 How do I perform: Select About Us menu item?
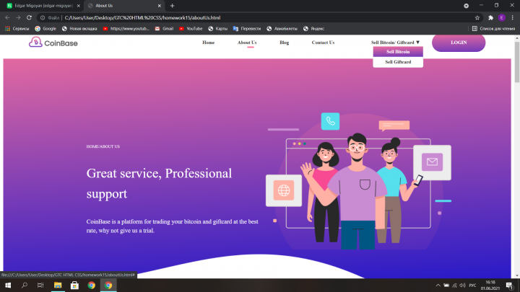[x=247, y=43]
